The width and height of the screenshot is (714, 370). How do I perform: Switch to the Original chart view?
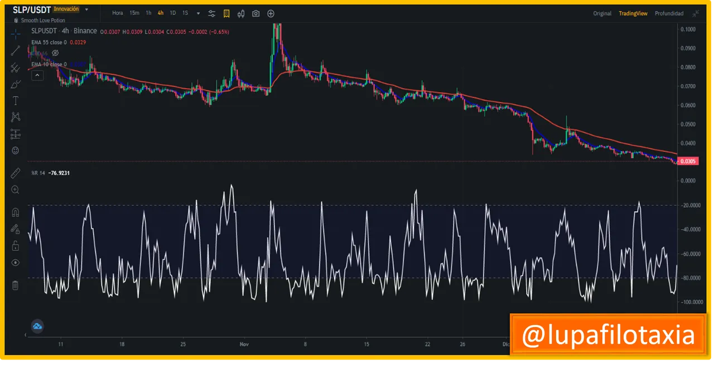602,13
